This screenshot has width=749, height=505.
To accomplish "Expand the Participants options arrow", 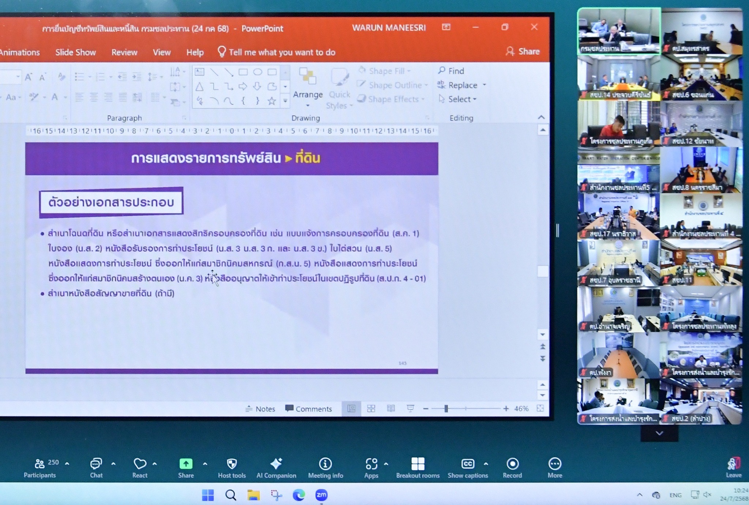I will (67, 463).
